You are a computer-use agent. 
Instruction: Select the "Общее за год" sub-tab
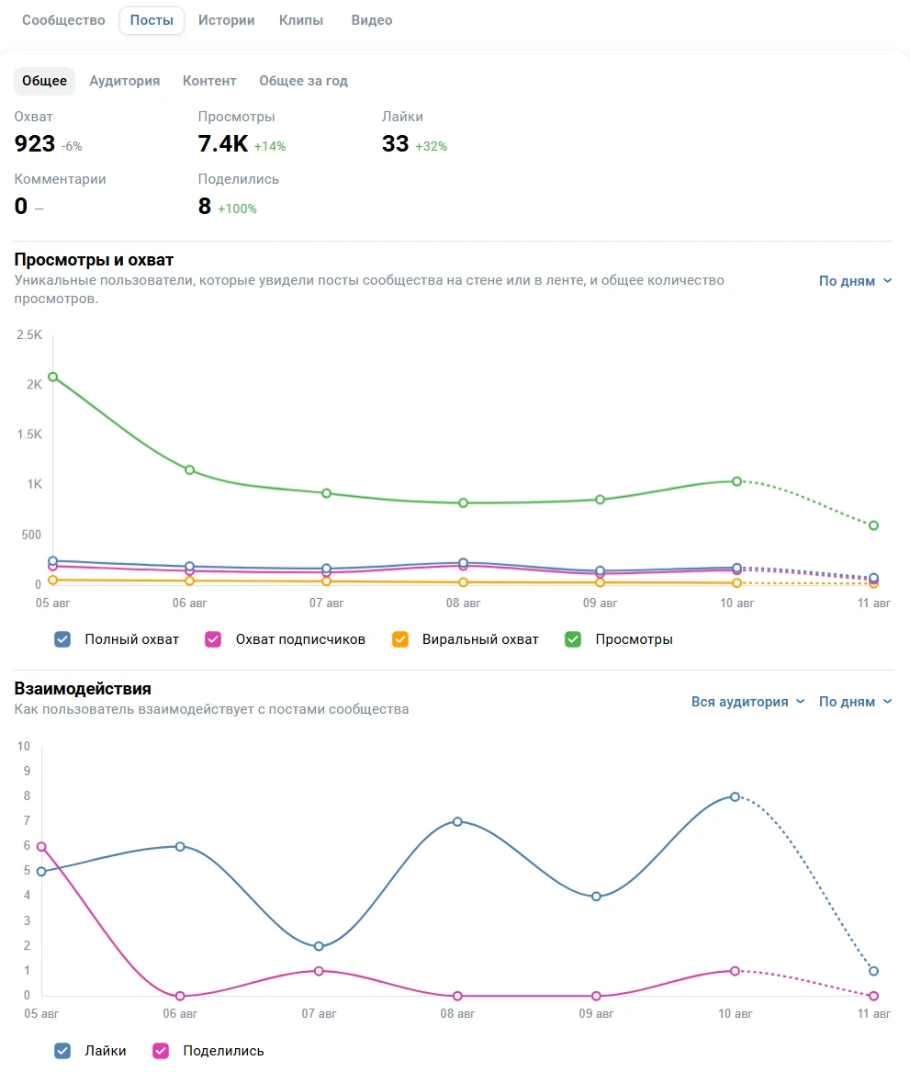pos(303,81)
